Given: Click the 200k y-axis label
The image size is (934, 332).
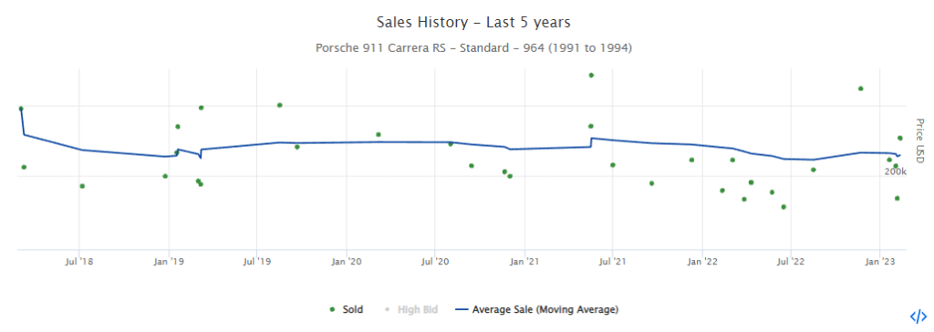Looking at the screenshot, I should click(x=895, y=171).
